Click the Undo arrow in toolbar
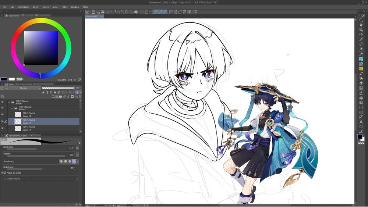Viewport: 368px width, 207px height. 116,12
